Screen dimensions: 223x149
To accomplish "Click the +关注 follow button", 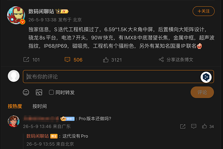I will pos(203,11).
